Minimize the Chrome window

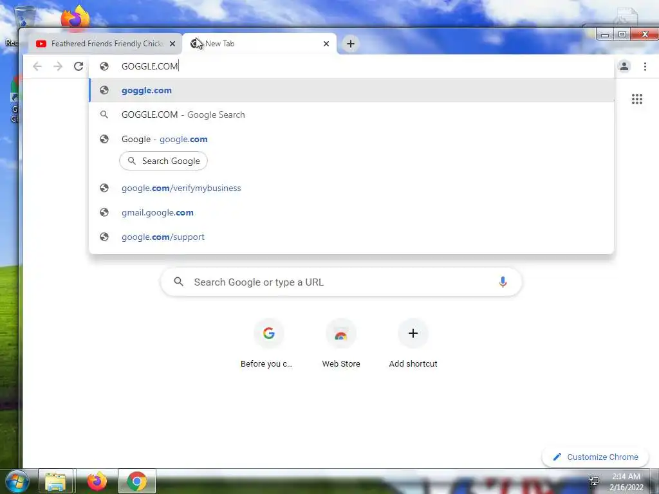pos(605,35)
